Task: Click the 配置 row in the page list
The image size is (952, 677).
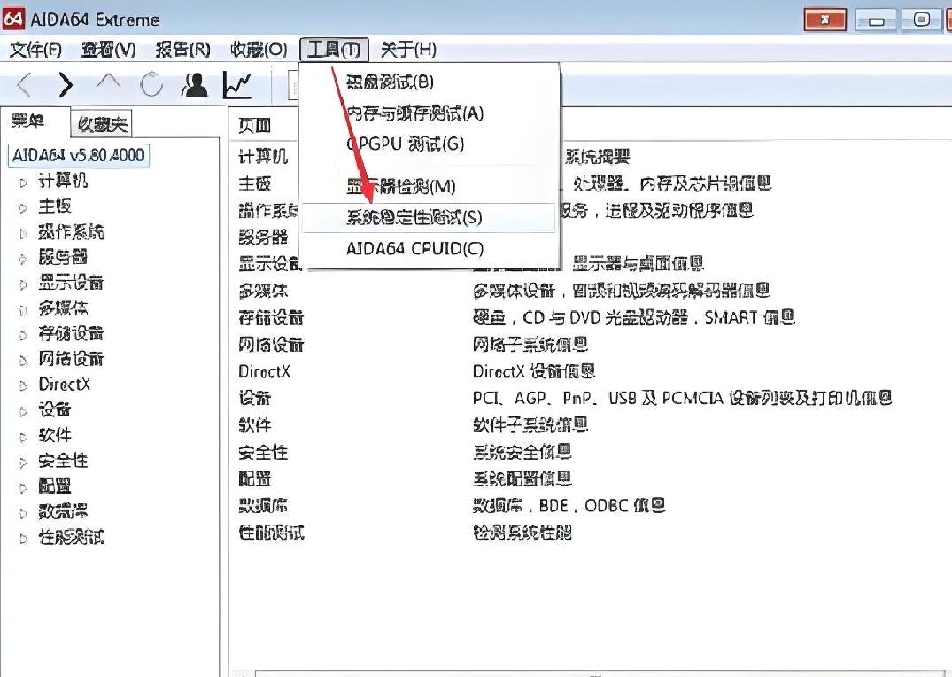Action: point(254,479)
